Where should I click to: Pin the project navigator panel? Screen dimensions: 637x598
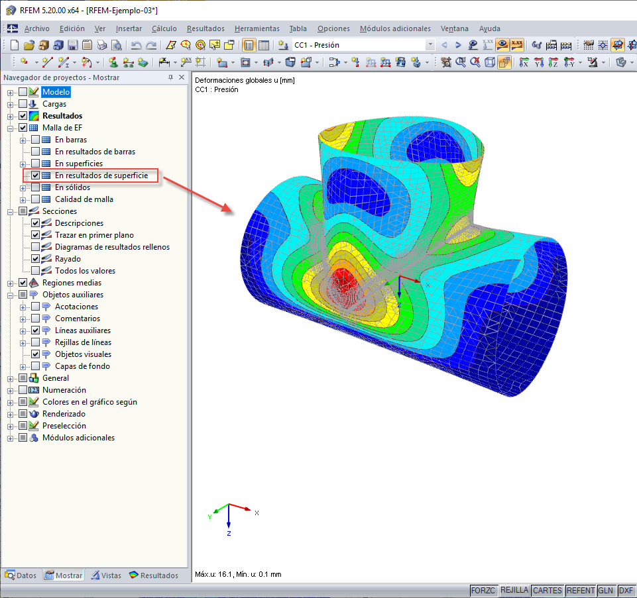pyautogui.click(x=170, y=77)
